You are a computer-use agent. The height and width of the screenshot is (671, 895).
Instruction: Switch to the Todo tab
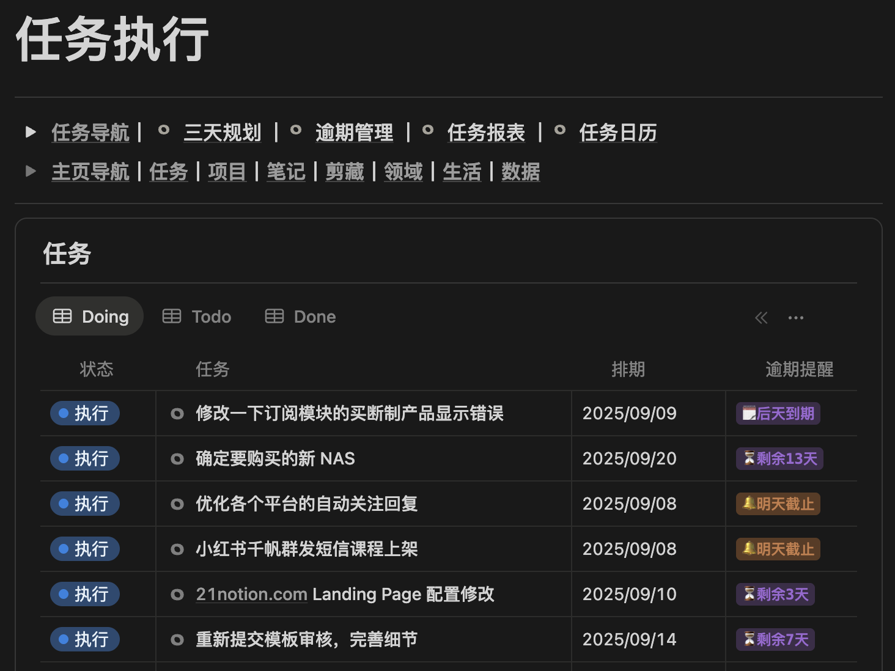coord(197,317)
